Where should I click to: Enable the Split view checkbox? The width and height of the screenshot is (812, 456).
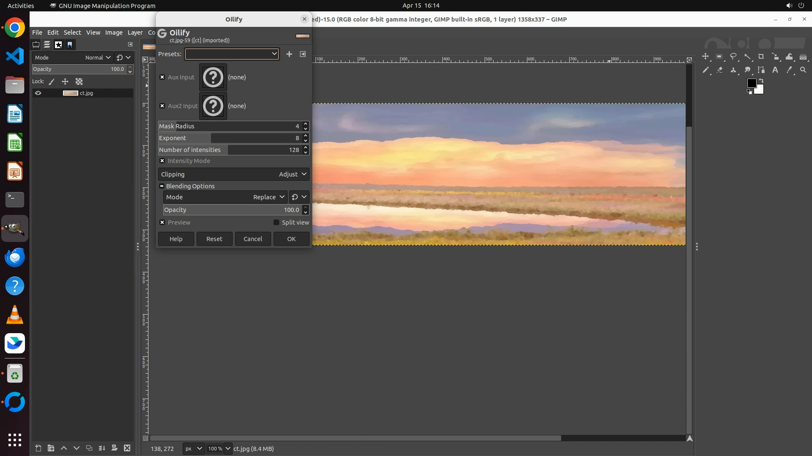click(x=276, y=223)
